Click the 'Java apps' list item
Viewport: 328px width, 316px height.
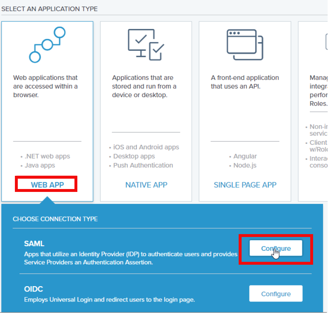(x=40, y=165)
